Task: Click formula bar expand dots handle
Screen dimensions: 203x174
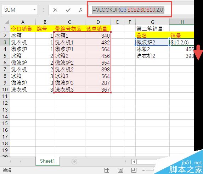Action: point(43,10)
